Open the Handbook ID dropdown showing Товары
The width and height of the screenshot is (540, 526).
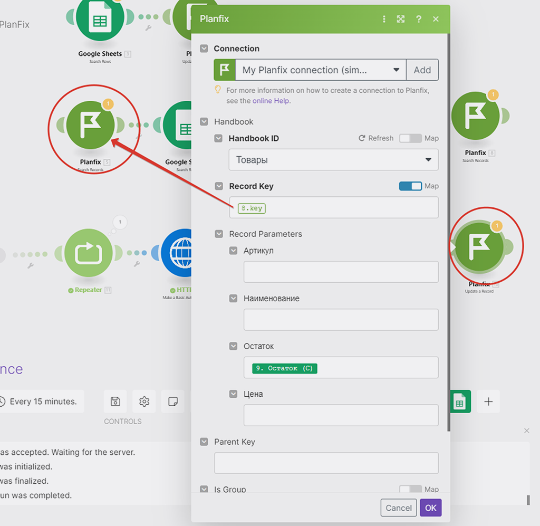(x=333, y=159)
